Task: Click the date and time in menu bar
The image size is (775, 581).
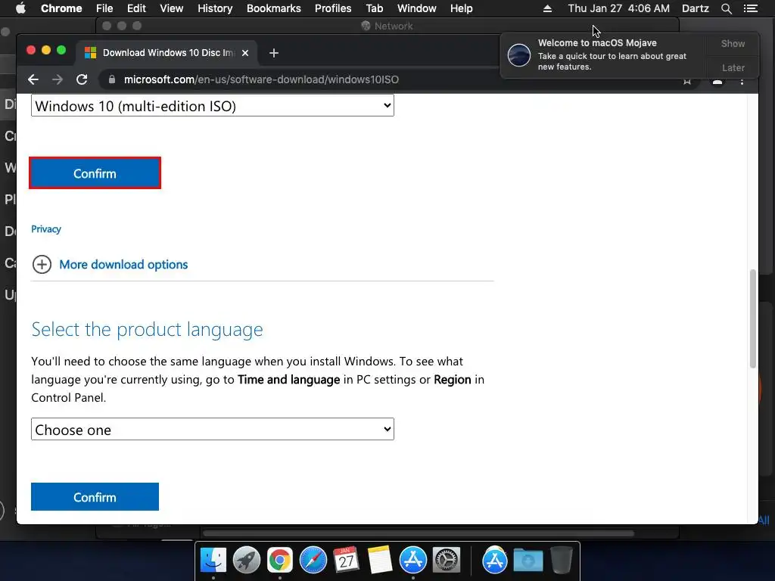Action: [618, 8]
